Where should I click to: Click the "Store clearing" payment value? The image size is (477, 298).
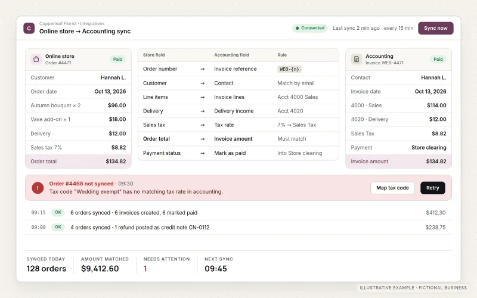pyautogui.click(x=429, y=148)
